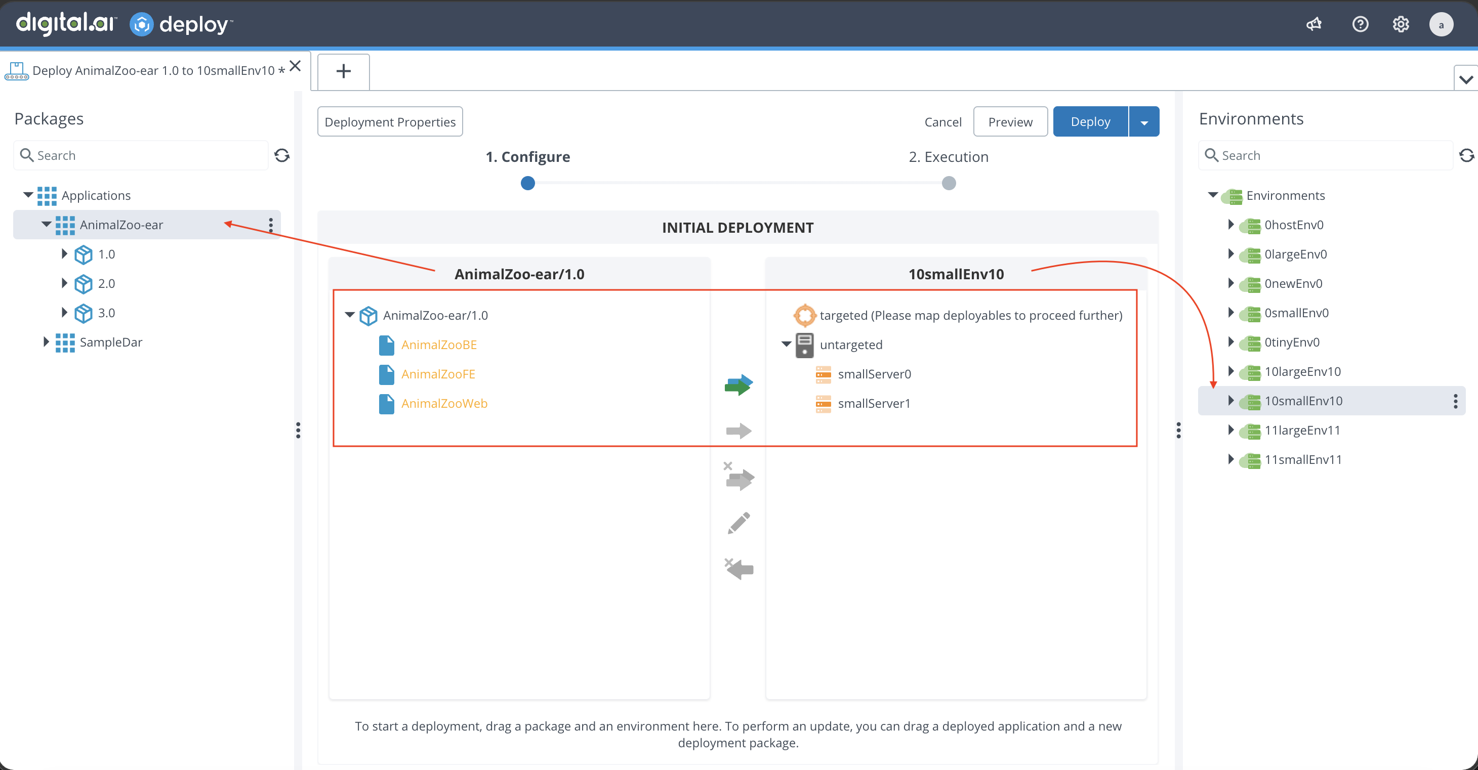Start deployment with Deploy button
1478x770 pixels.
1090,121
